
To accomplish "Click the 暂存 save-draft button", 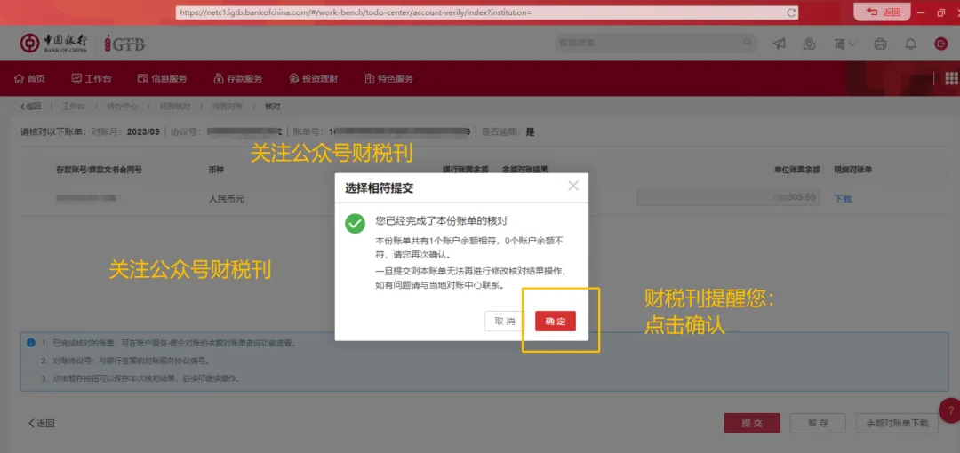I will point(818,423).
